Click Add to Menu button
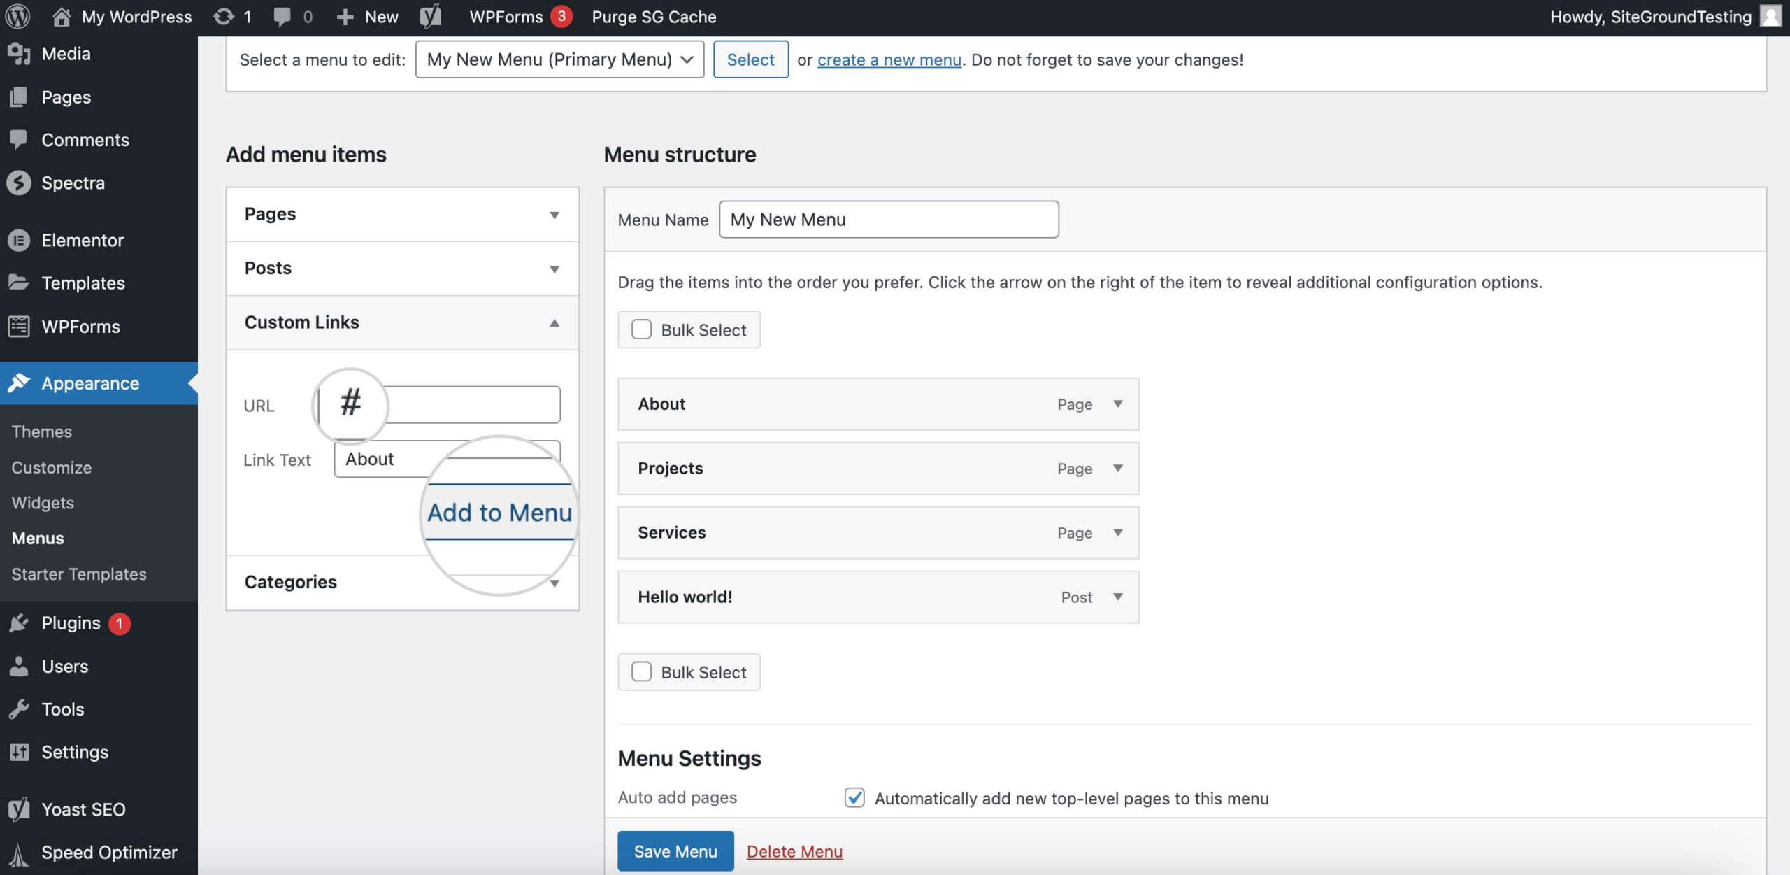1790x875 pixels. 499,513
